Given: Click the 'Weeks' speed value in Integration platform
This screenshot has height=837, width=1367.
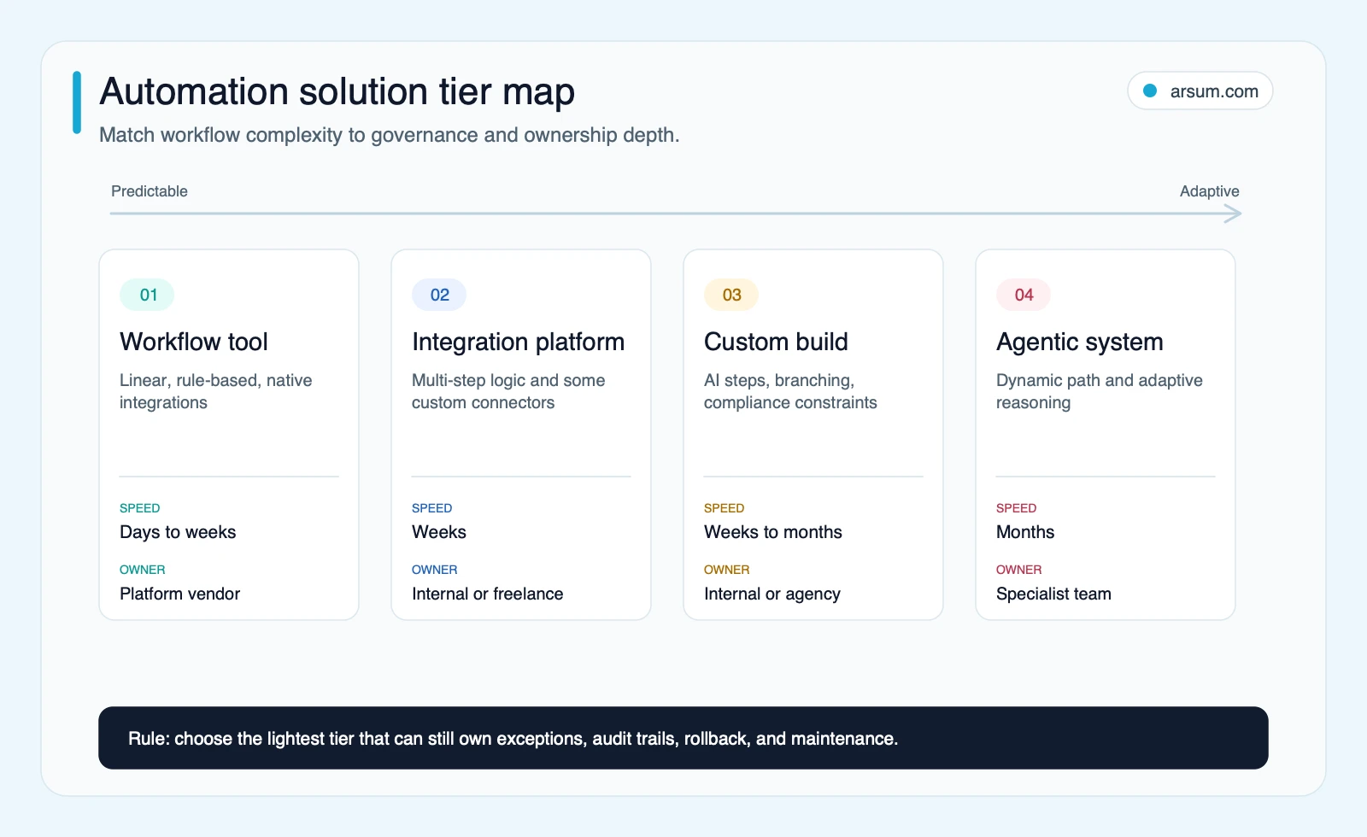Looking at the screenshot, I should [x=439, y=532].
